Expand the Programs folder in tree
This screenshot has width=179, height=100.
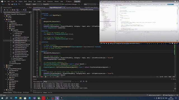4,65
